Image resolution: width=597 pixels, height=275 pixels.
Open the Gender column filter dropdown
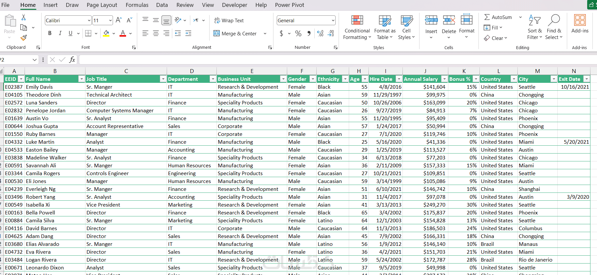[313, 79]
